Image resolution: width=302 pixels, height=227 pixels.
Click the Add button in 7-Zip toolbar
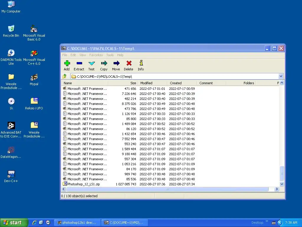coord(67,65)
